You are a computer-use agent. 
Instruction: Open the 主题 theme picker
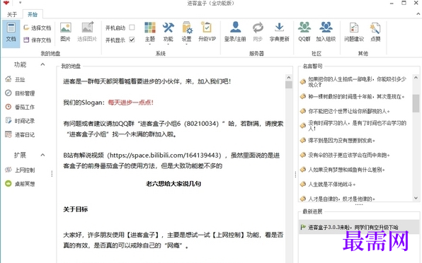coord(150,33)
